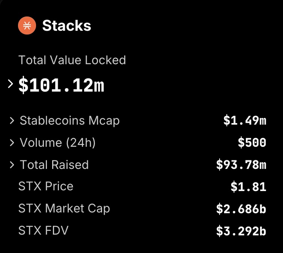Select the $1.81 STX price value

pos(248,187)
